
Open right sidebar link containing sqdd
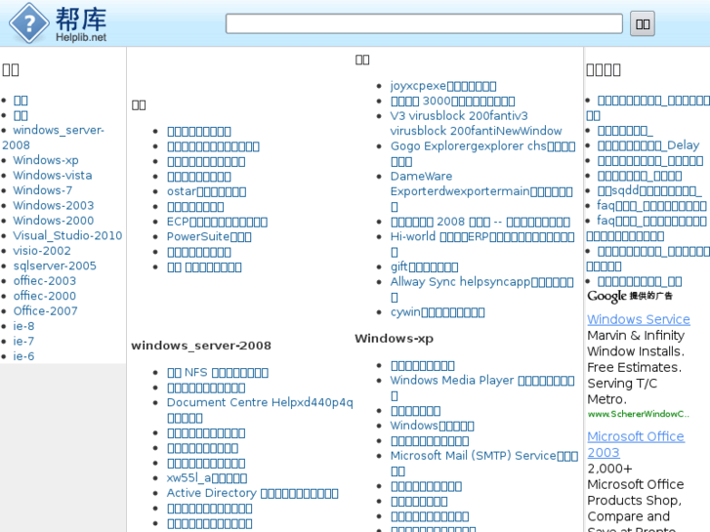coord(649,190)
